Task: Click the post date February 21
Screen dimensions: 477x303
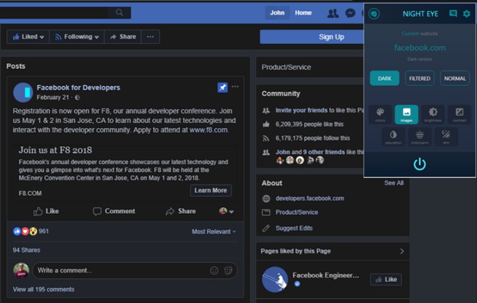Action: click(x=53, y=98)
